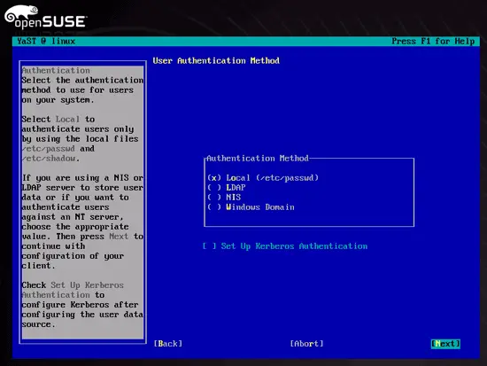Click the grayed 'Local' word in help text
The image size is (487, 366).
coord(67,120)
